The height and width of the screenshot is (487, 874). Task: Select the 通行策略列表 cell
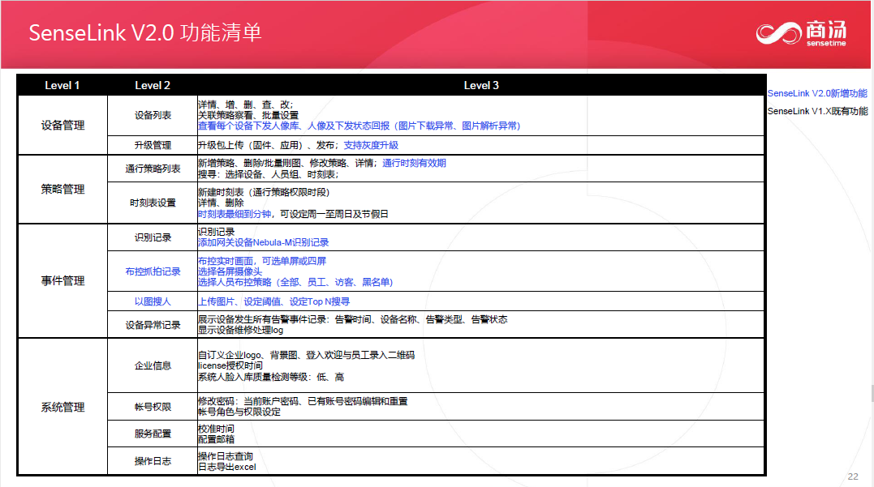153,169
